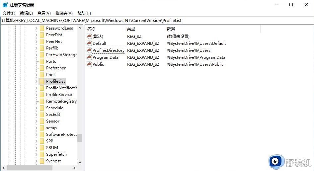The image size is (314, 171).
Task: Click the string icon beside Default value
Action: [89, 43]
